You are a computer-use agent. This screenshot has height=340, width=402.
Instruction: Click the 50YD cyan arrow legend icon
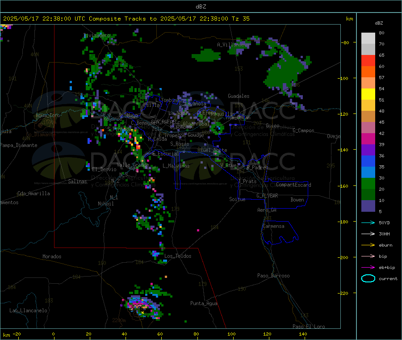[368, 222]
